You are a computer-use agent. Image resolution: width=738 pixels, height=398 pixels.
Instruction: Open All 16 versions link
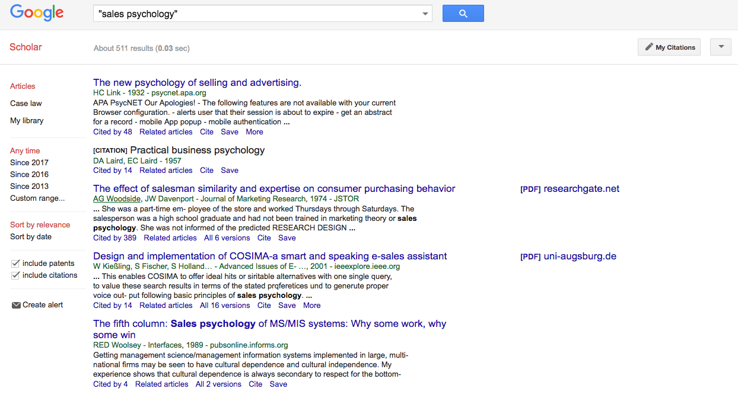pos(225,306)
